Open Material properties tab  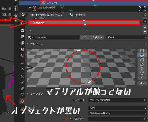pos(22,101)
